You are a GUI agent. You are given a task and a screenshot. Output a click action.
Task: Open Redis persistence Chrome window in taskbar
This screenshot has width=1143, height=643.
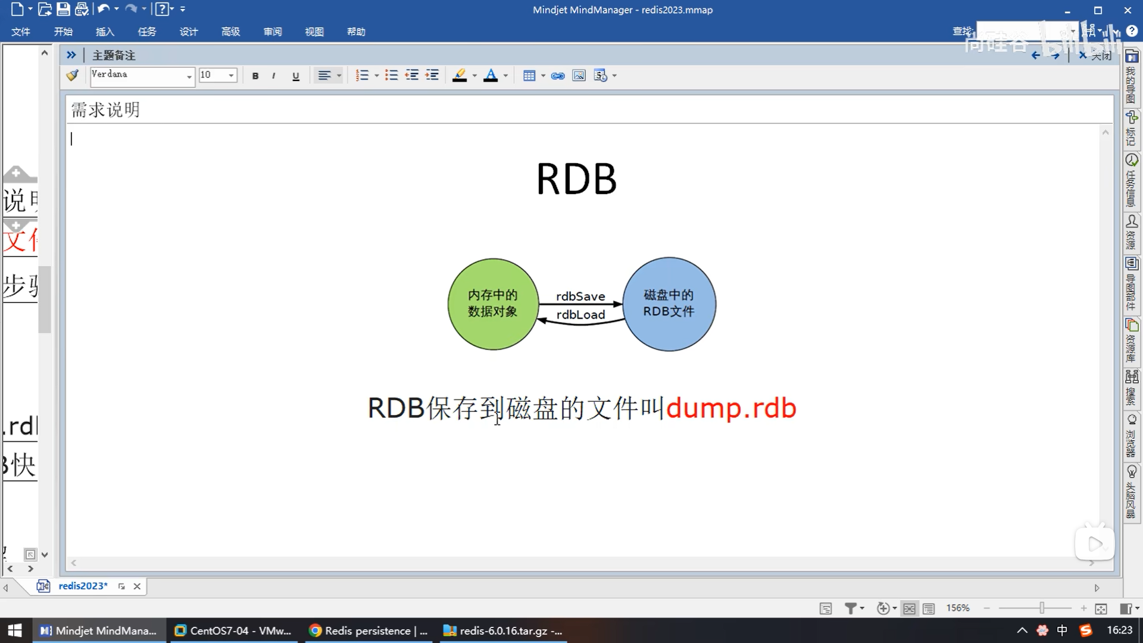369,630
